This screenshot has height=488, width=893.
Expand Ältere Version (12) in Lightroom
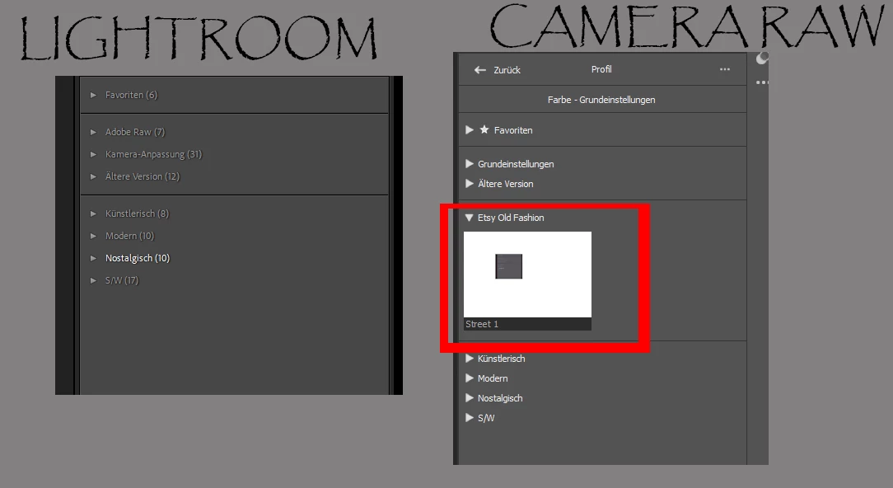click(x=93, y=176)
